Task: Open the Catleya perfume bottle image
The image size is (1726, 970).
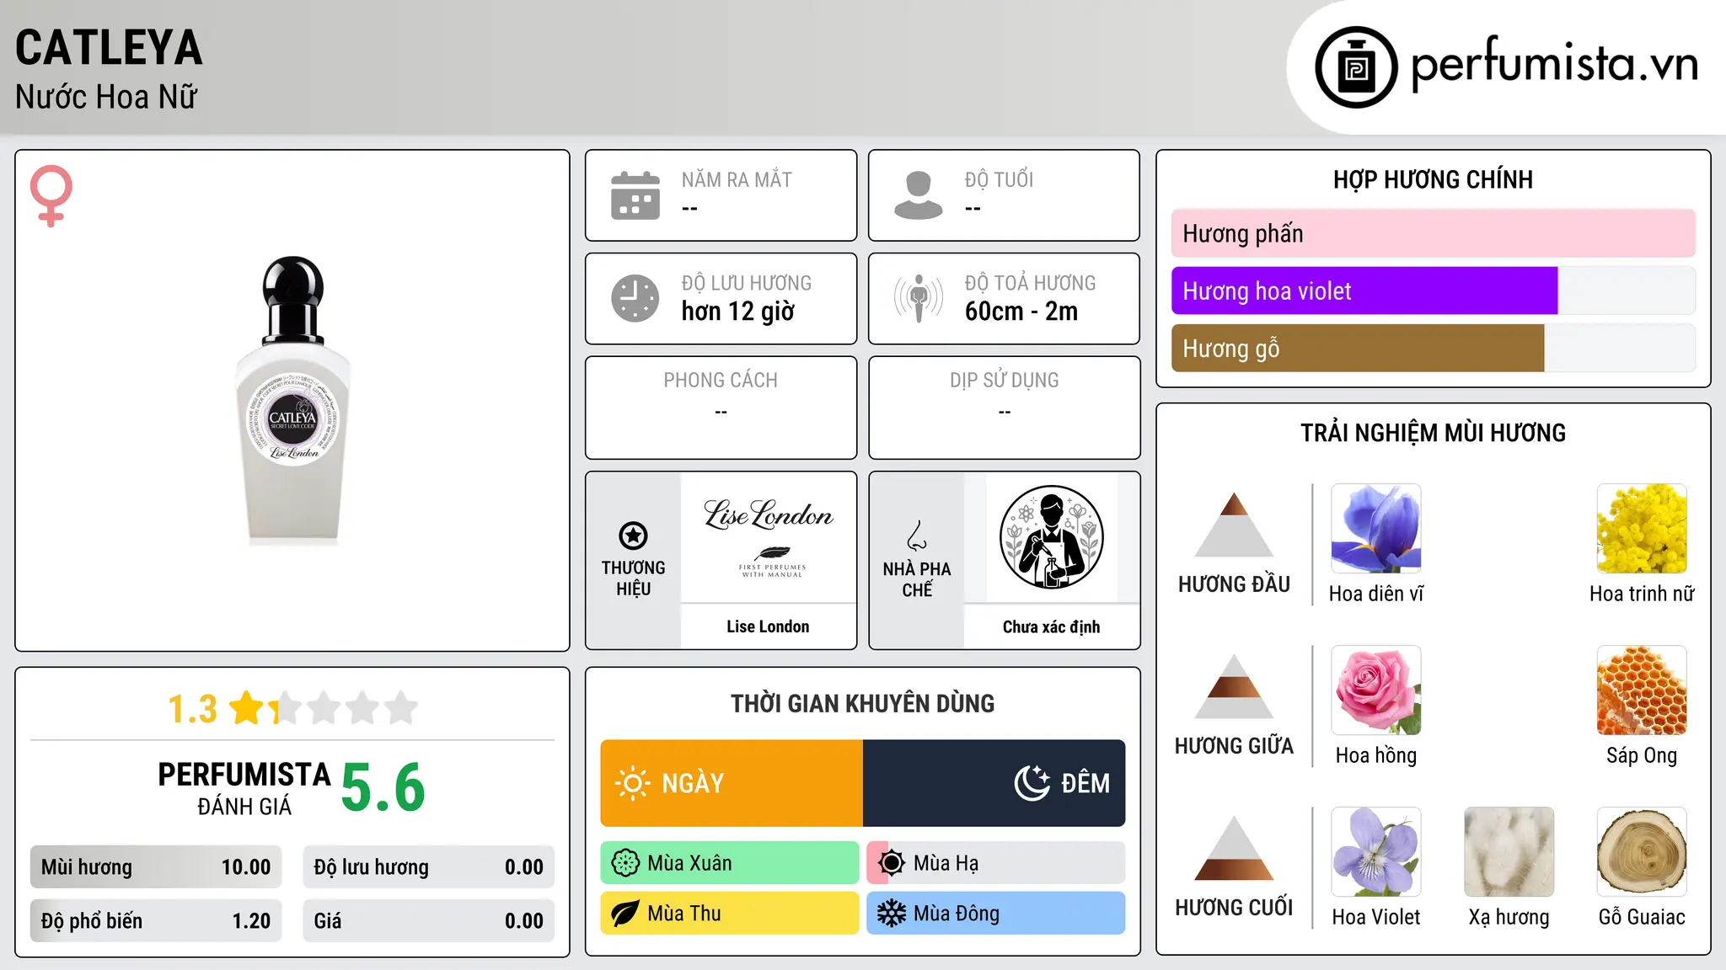Action: click(292, 401)
